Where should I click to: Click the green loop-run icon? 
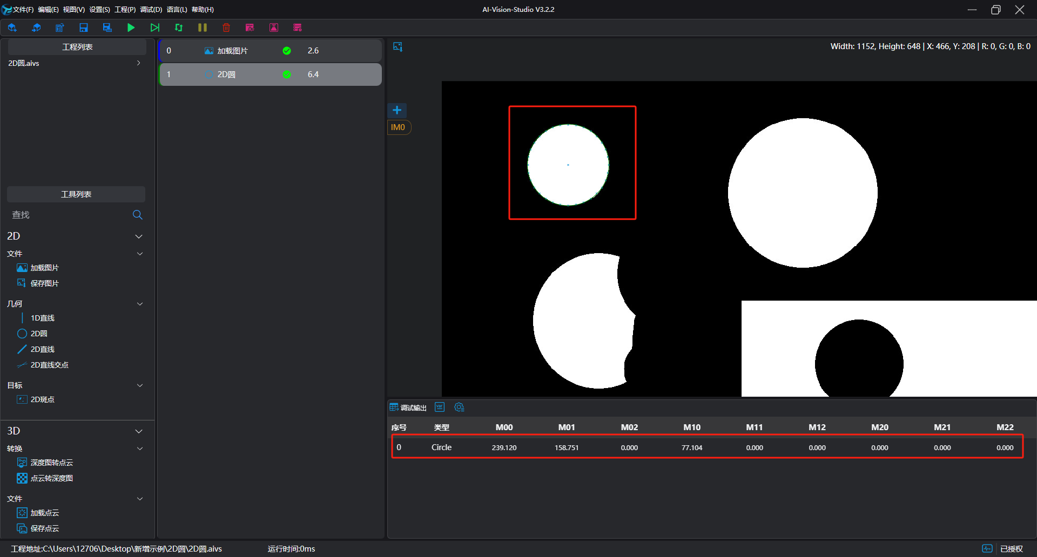[x=179, y=28]
